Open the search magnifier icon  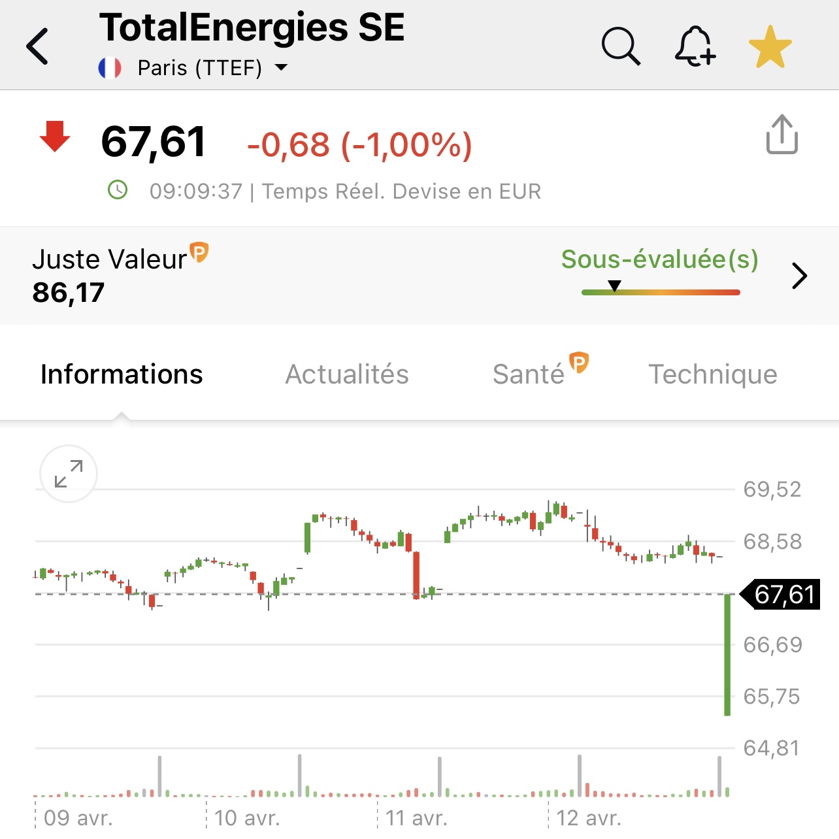(x=621, y=46)
